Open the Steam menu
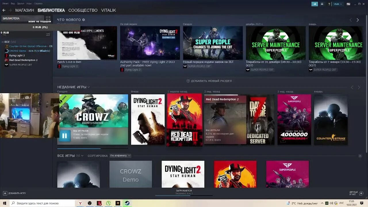The height and width of the screenshot is (207, 368). click(x=5, y=4)
